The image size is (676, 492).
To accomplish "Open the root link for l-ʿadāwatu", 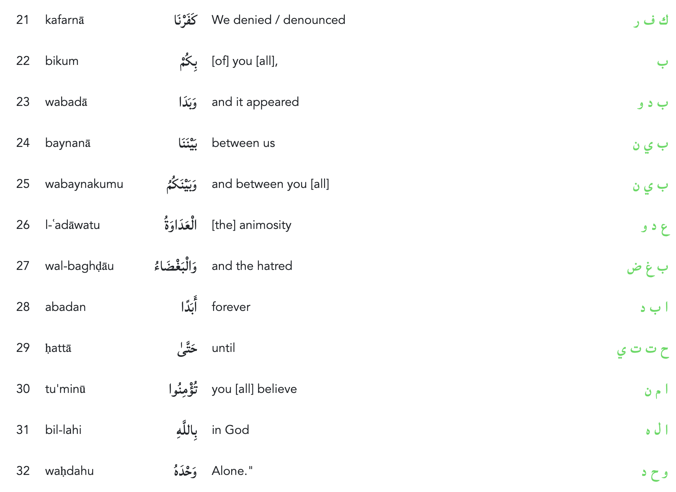I will point(655,226).
